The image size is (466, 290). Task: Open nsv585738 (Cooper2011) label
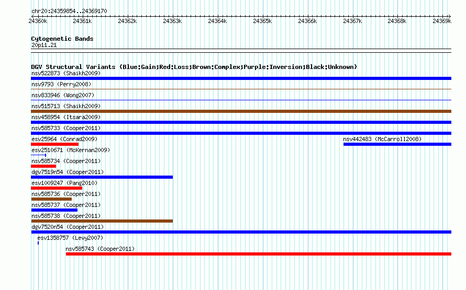[x=66, y=216]
